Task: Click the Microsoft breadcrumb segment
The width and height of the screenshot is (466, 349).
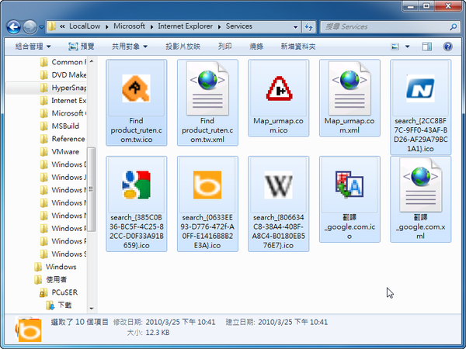Action: (129, 26)
